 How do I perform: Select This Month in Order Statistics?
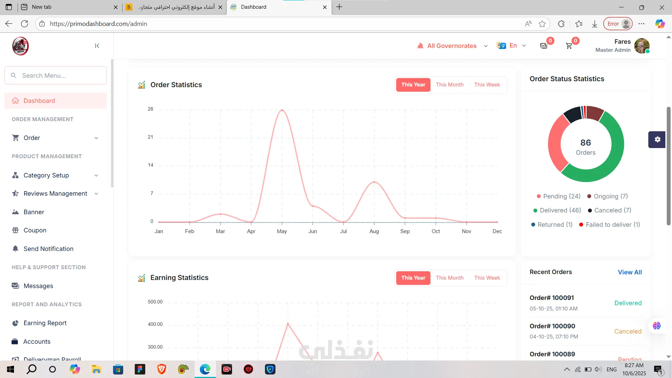coord(449,85)
